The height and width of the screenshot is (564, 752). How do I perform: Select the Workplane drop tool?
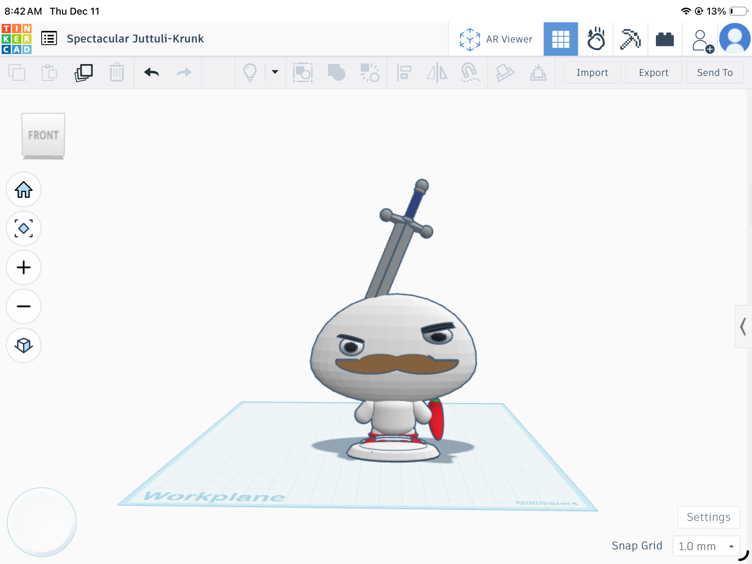538,72
